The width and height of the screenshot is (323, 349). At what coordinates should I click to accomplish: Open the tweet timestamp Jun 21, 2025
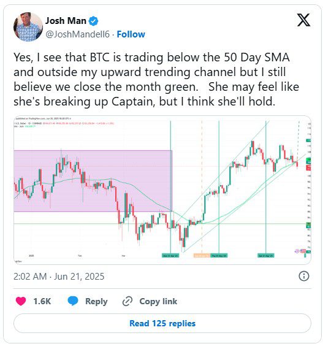59,277
